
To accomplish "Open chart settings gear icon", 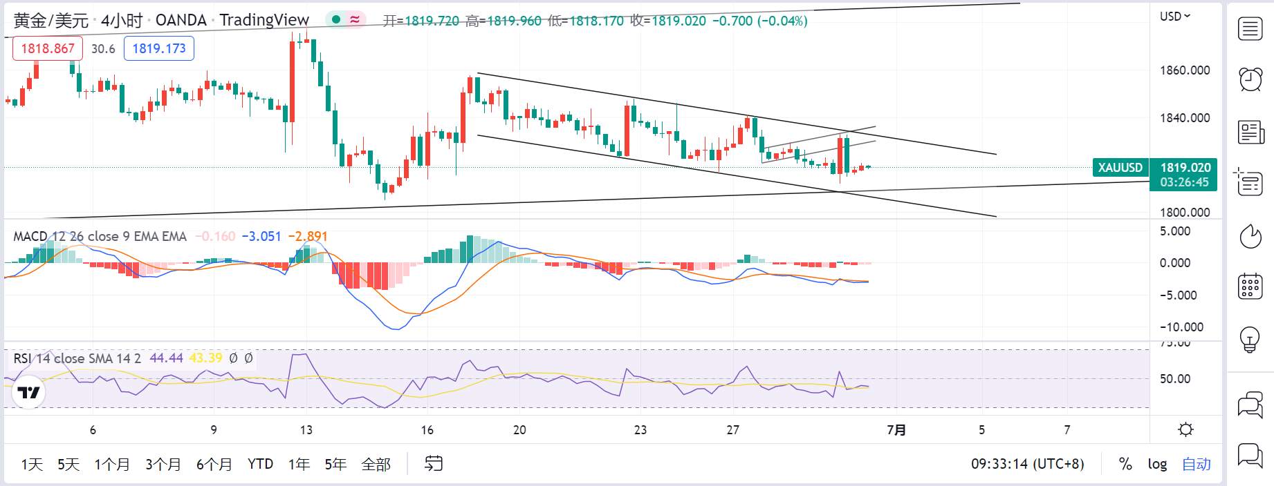I will (x=1185, y=430).
